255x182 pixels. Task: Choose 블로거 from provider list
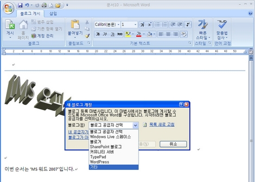point(114,142)
